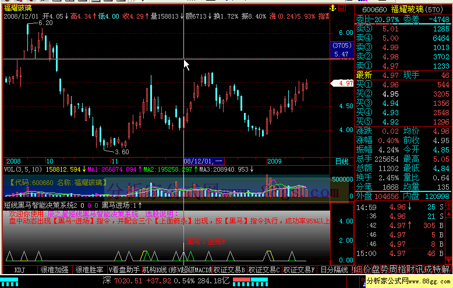This screenshot has height=288, width=453.
Task: Switch to the 很准胜率 indicator tab
Action: tap(90, 270)
